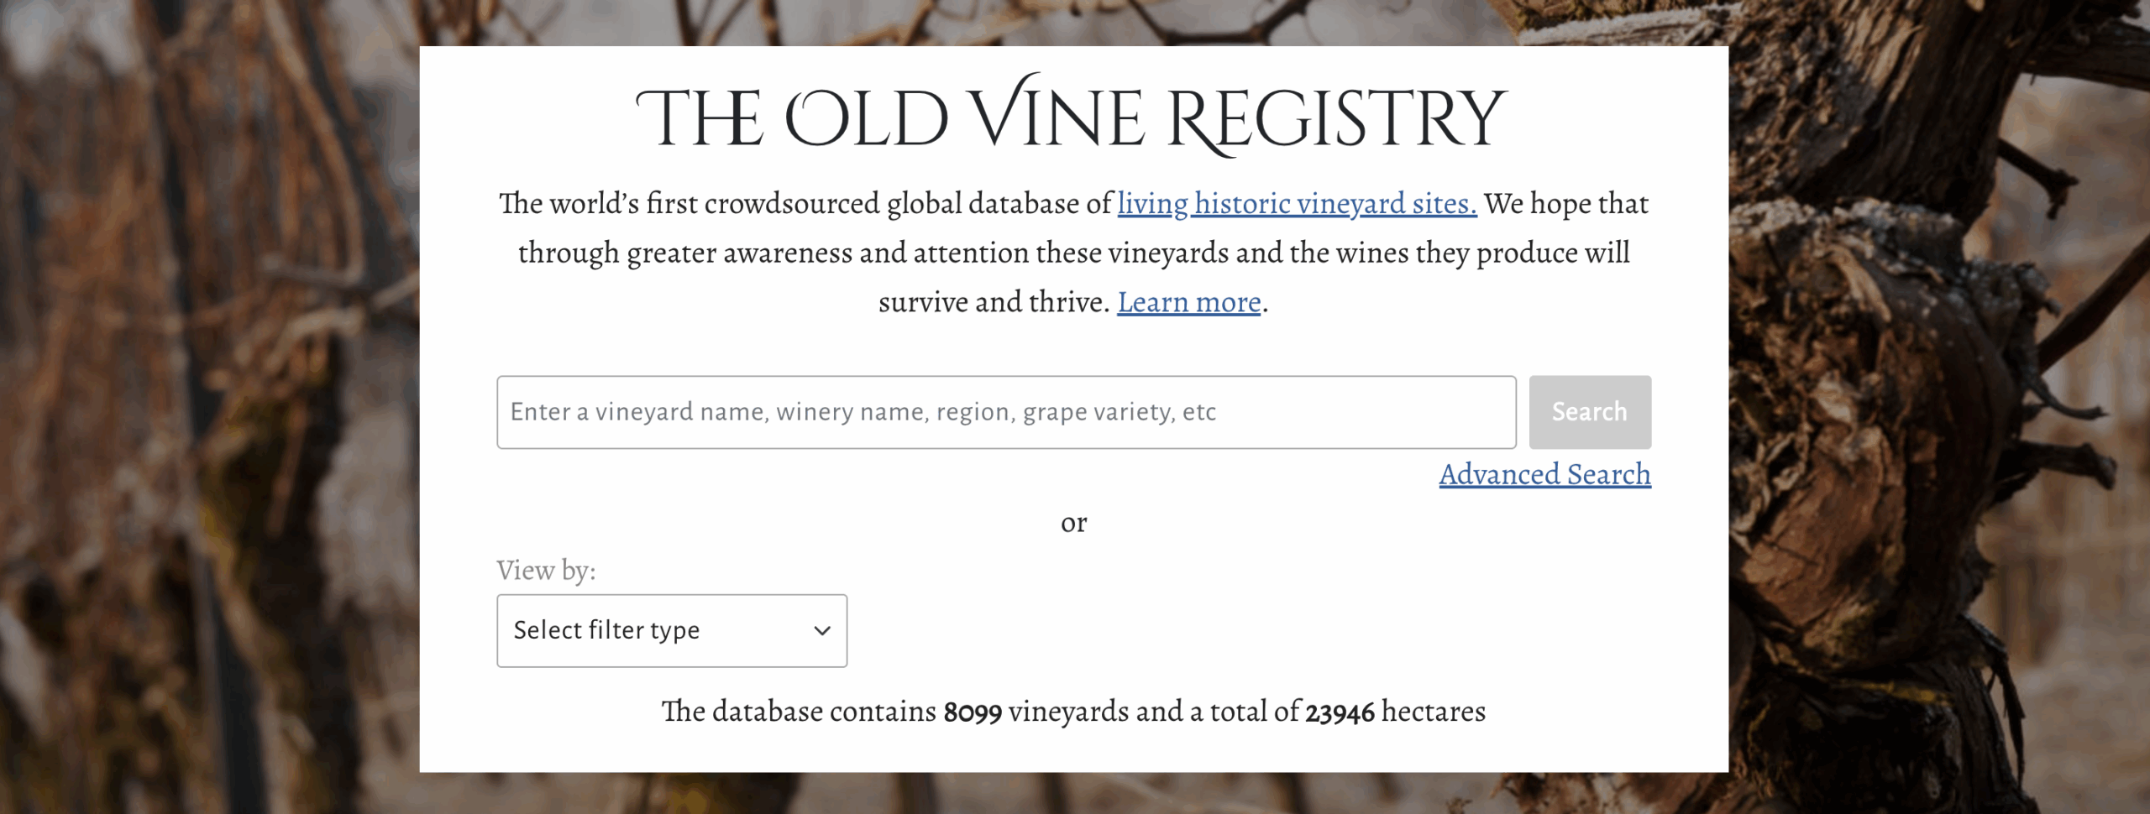
Task: Expand the Select filter type dropdown
Action: [x=671, y=631]
